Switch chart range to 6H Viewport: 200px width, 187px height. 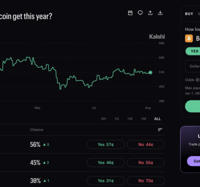[104, 119]
